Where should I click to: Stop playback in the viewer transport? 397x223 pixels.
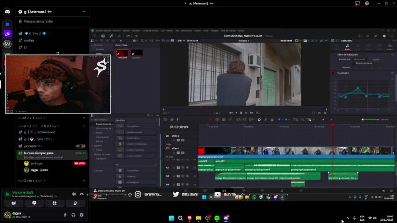(x=241, y=113)
